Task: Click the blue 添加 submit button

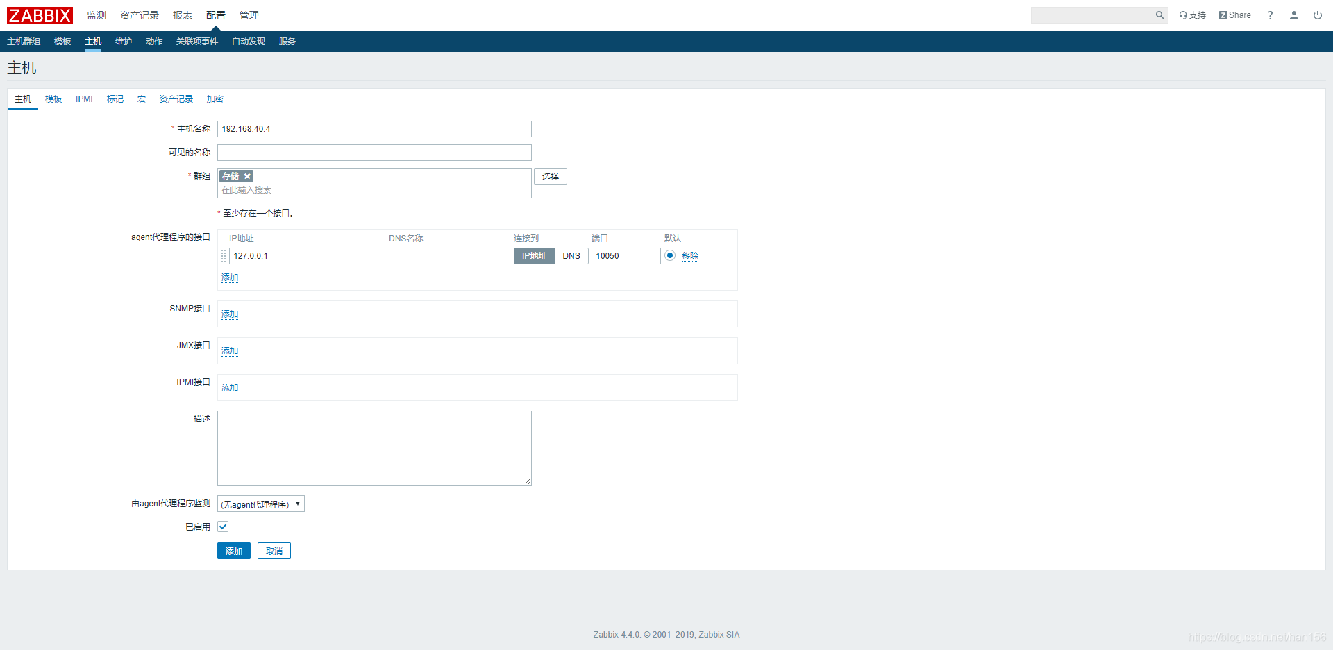Action: (x=234, y=551)
